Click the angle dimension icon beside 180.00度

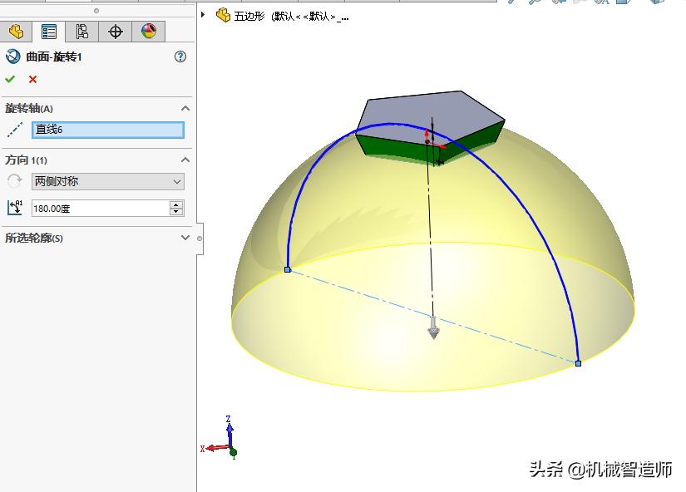(x=13, y=208)
